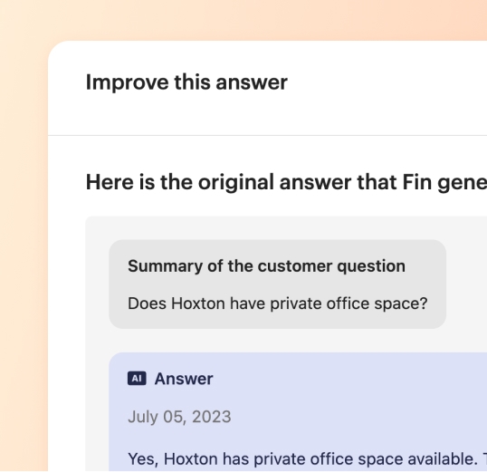
Task: Click the word 'Hoxton' in the customer question
Action: click(x=198, y=303)
